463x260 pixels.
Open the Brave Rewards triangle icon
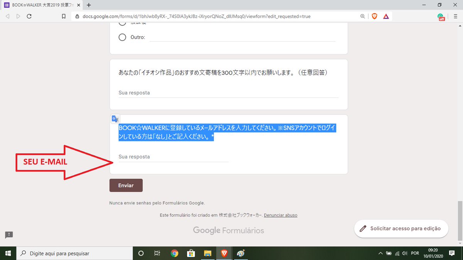pos(386,17)
